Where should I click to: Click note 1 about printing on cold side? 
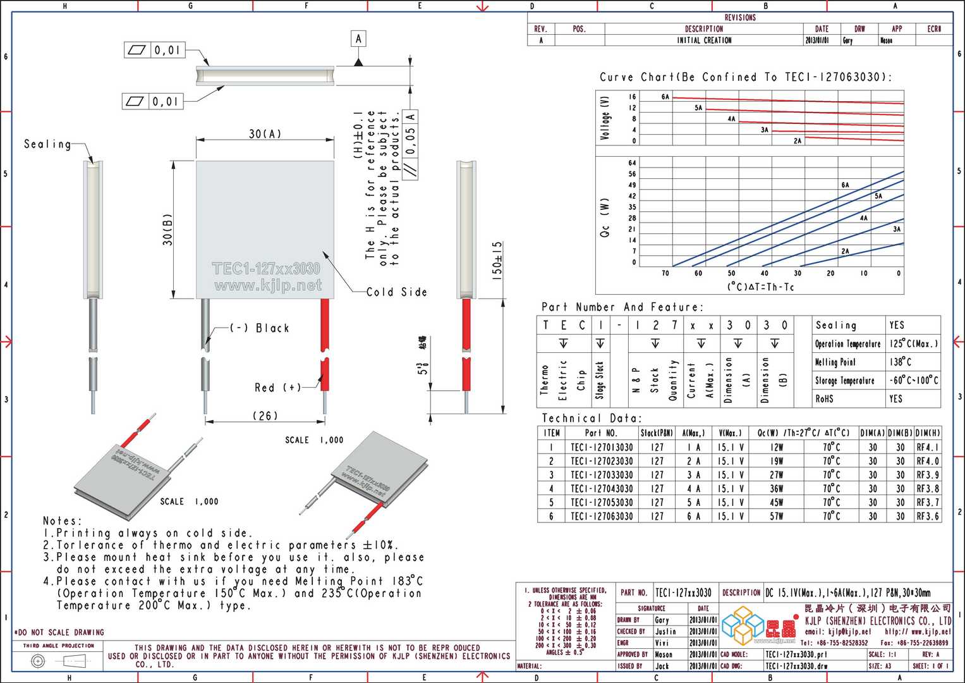tap(147, 533)
